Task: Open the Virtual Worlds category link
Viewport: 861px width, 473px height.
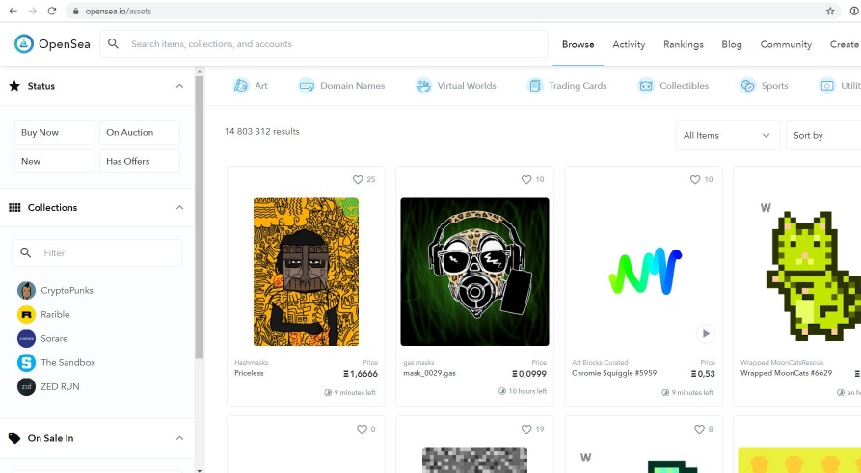Action: 467,86
